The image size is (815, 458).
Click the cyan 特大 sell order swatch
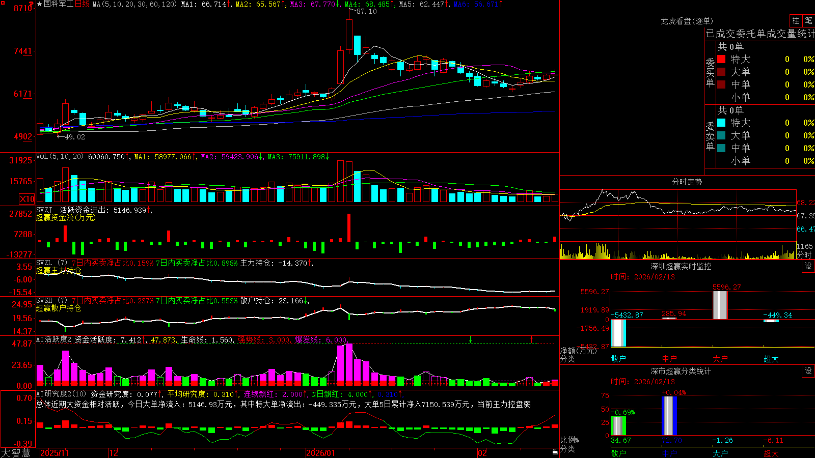(721, 123)
